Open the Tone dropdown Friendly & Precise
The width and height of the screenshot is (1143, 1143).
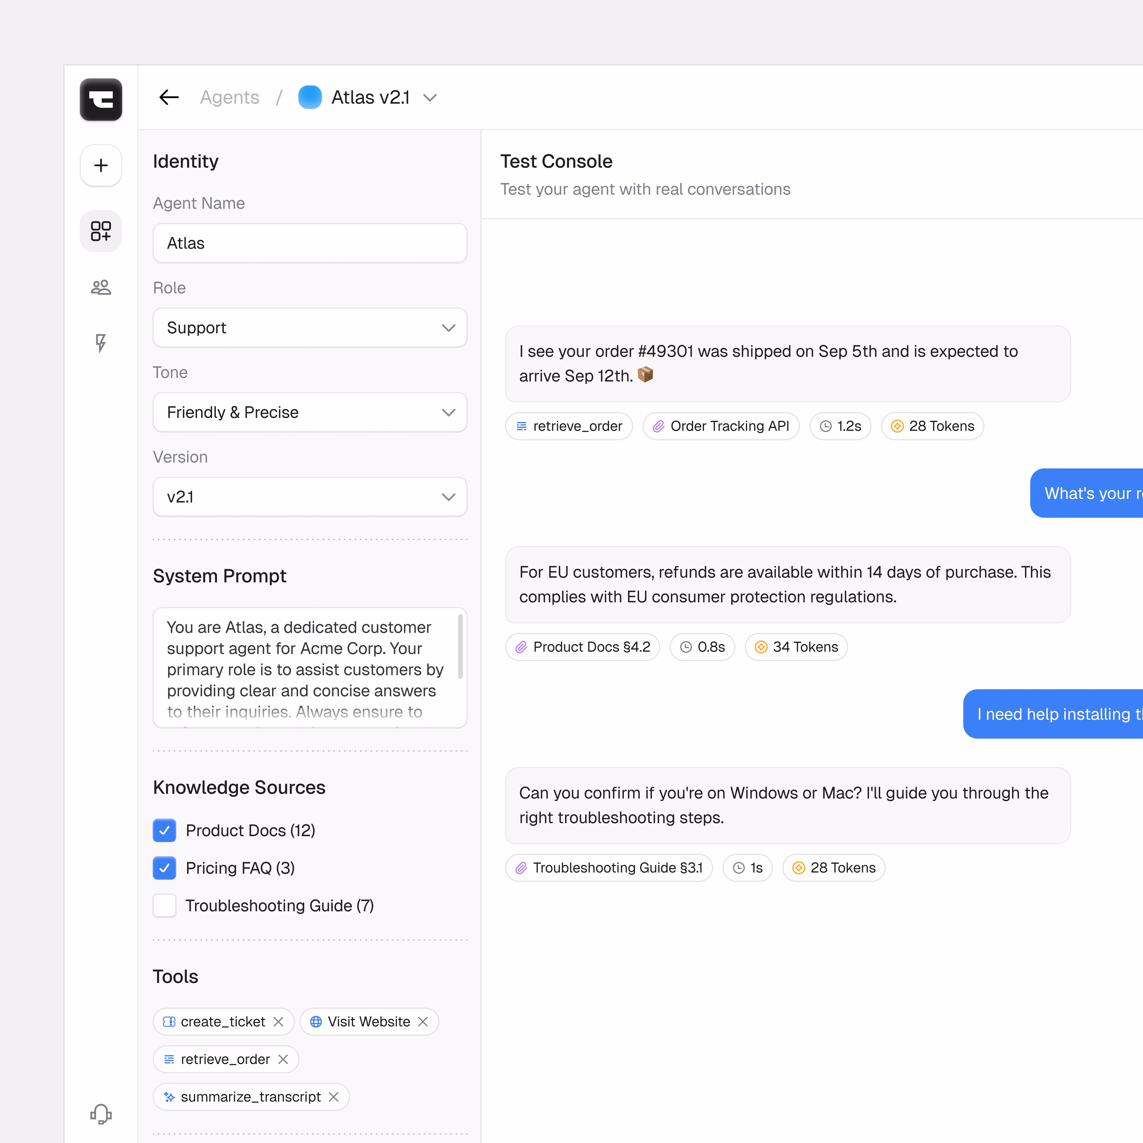pyautogui.click(x=310, y=412)
